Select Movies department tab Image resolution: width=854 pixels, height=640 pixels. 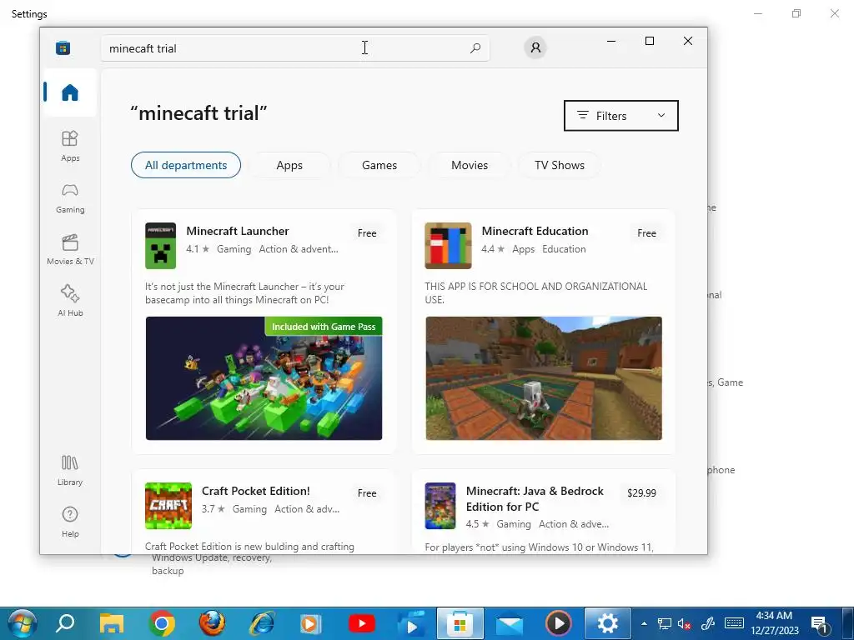tap(470, 165)
